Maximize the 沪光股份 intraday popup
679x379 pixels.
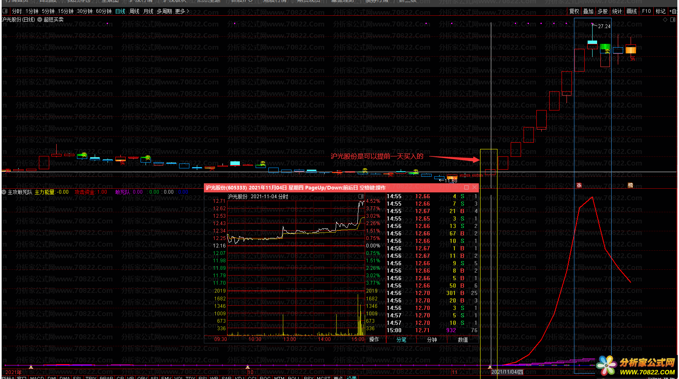point(466,187)
